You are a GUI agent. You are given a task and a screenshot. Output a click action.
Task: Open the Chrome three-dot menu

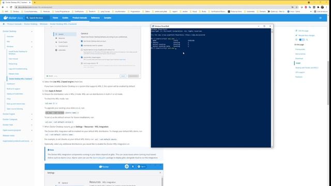coord(326,7)
